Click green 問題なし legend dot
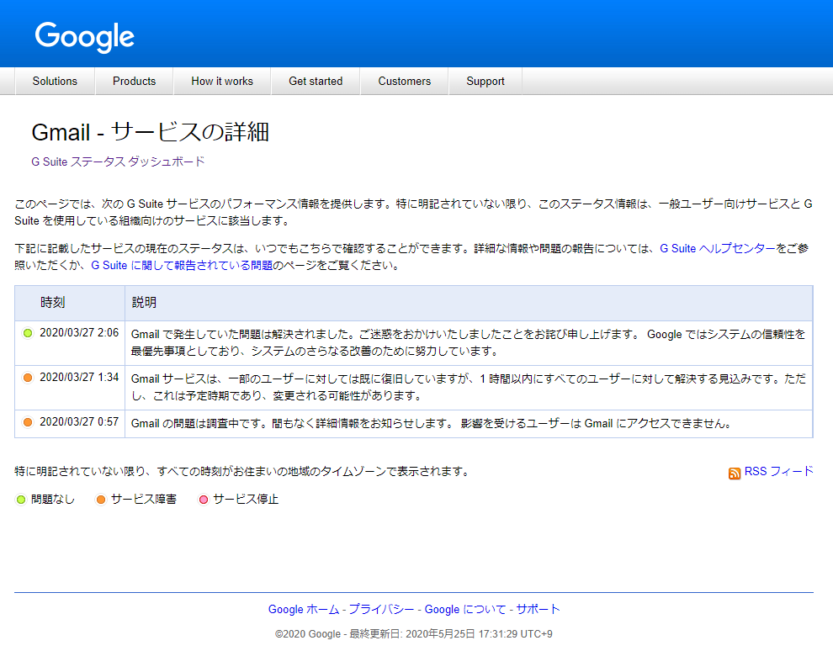 pos(21,500)
